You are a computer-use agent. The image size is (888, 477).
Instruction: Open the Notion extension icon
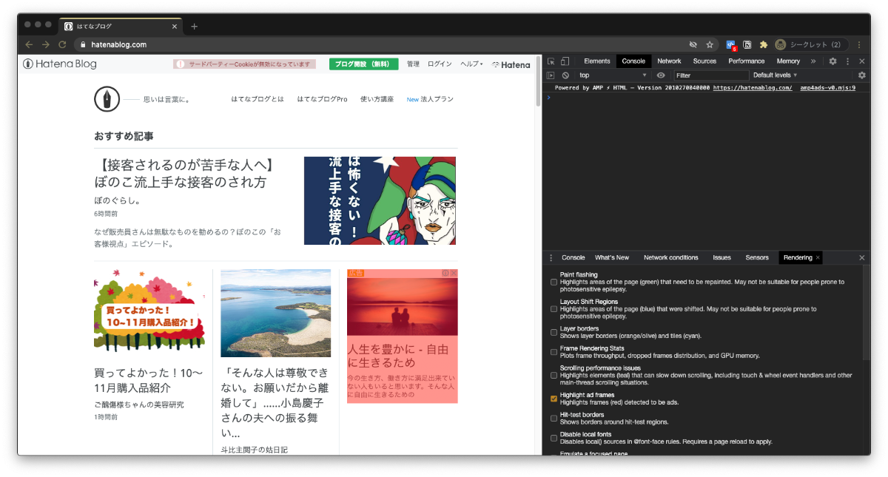click(747, 44)
